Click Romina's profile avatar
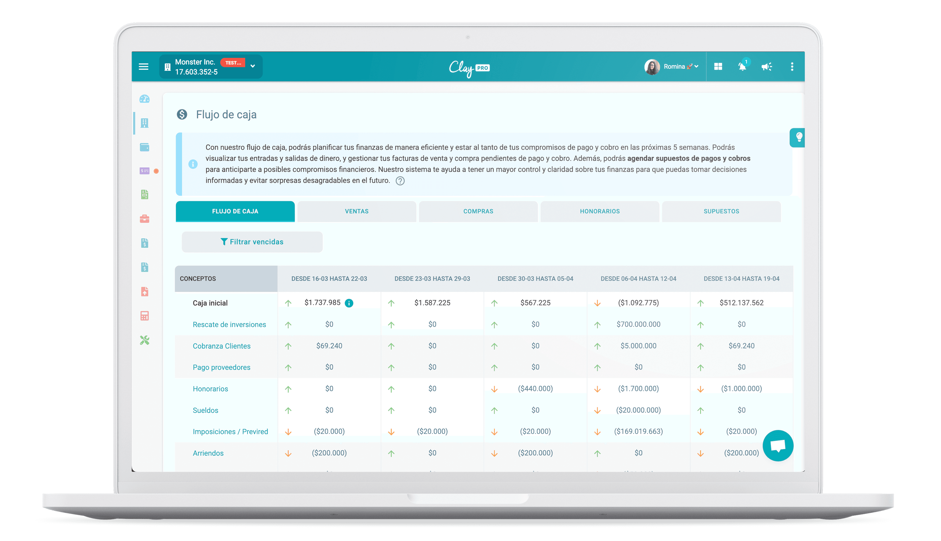 click(x=652, y=67)
